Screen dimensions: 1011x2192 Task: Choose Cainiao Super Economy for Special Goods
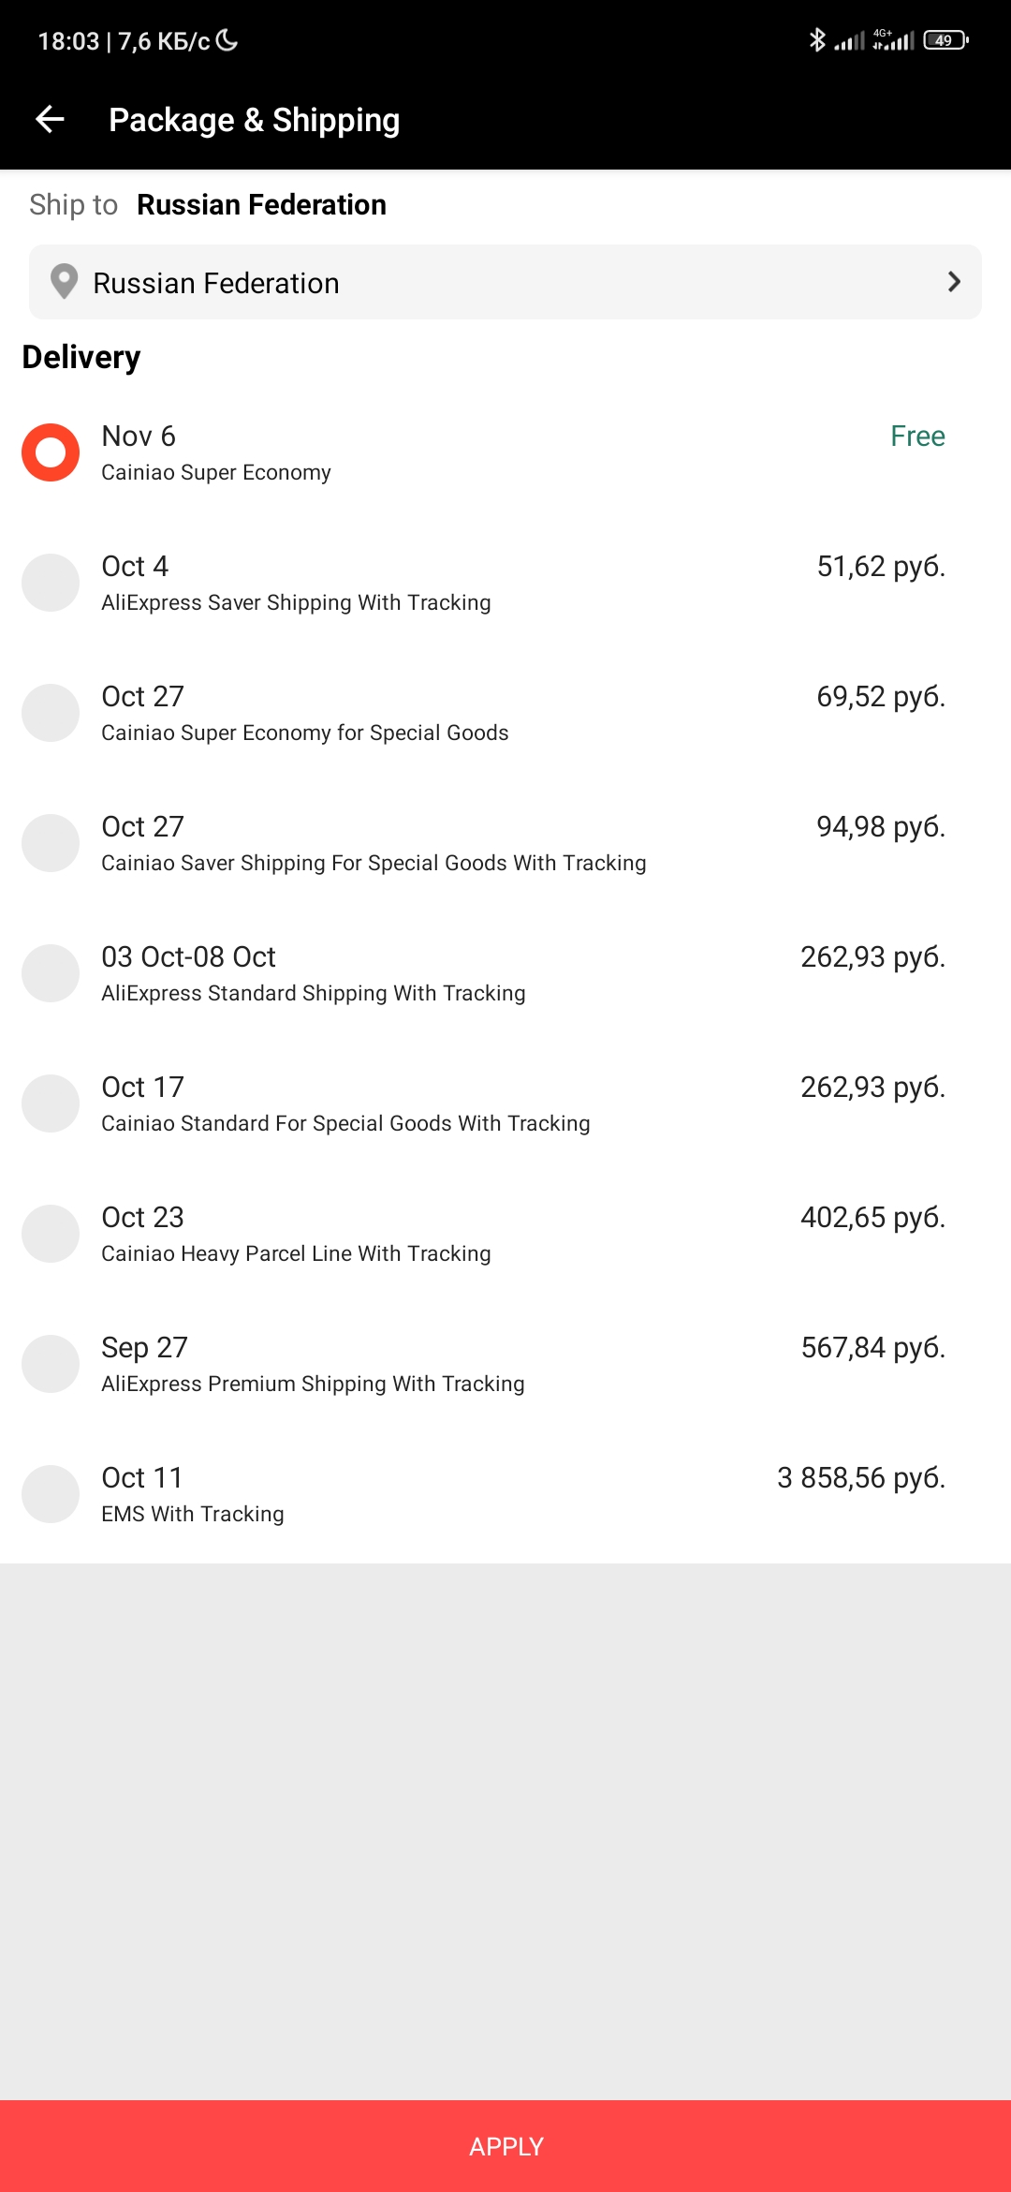[x=51, y=713]
